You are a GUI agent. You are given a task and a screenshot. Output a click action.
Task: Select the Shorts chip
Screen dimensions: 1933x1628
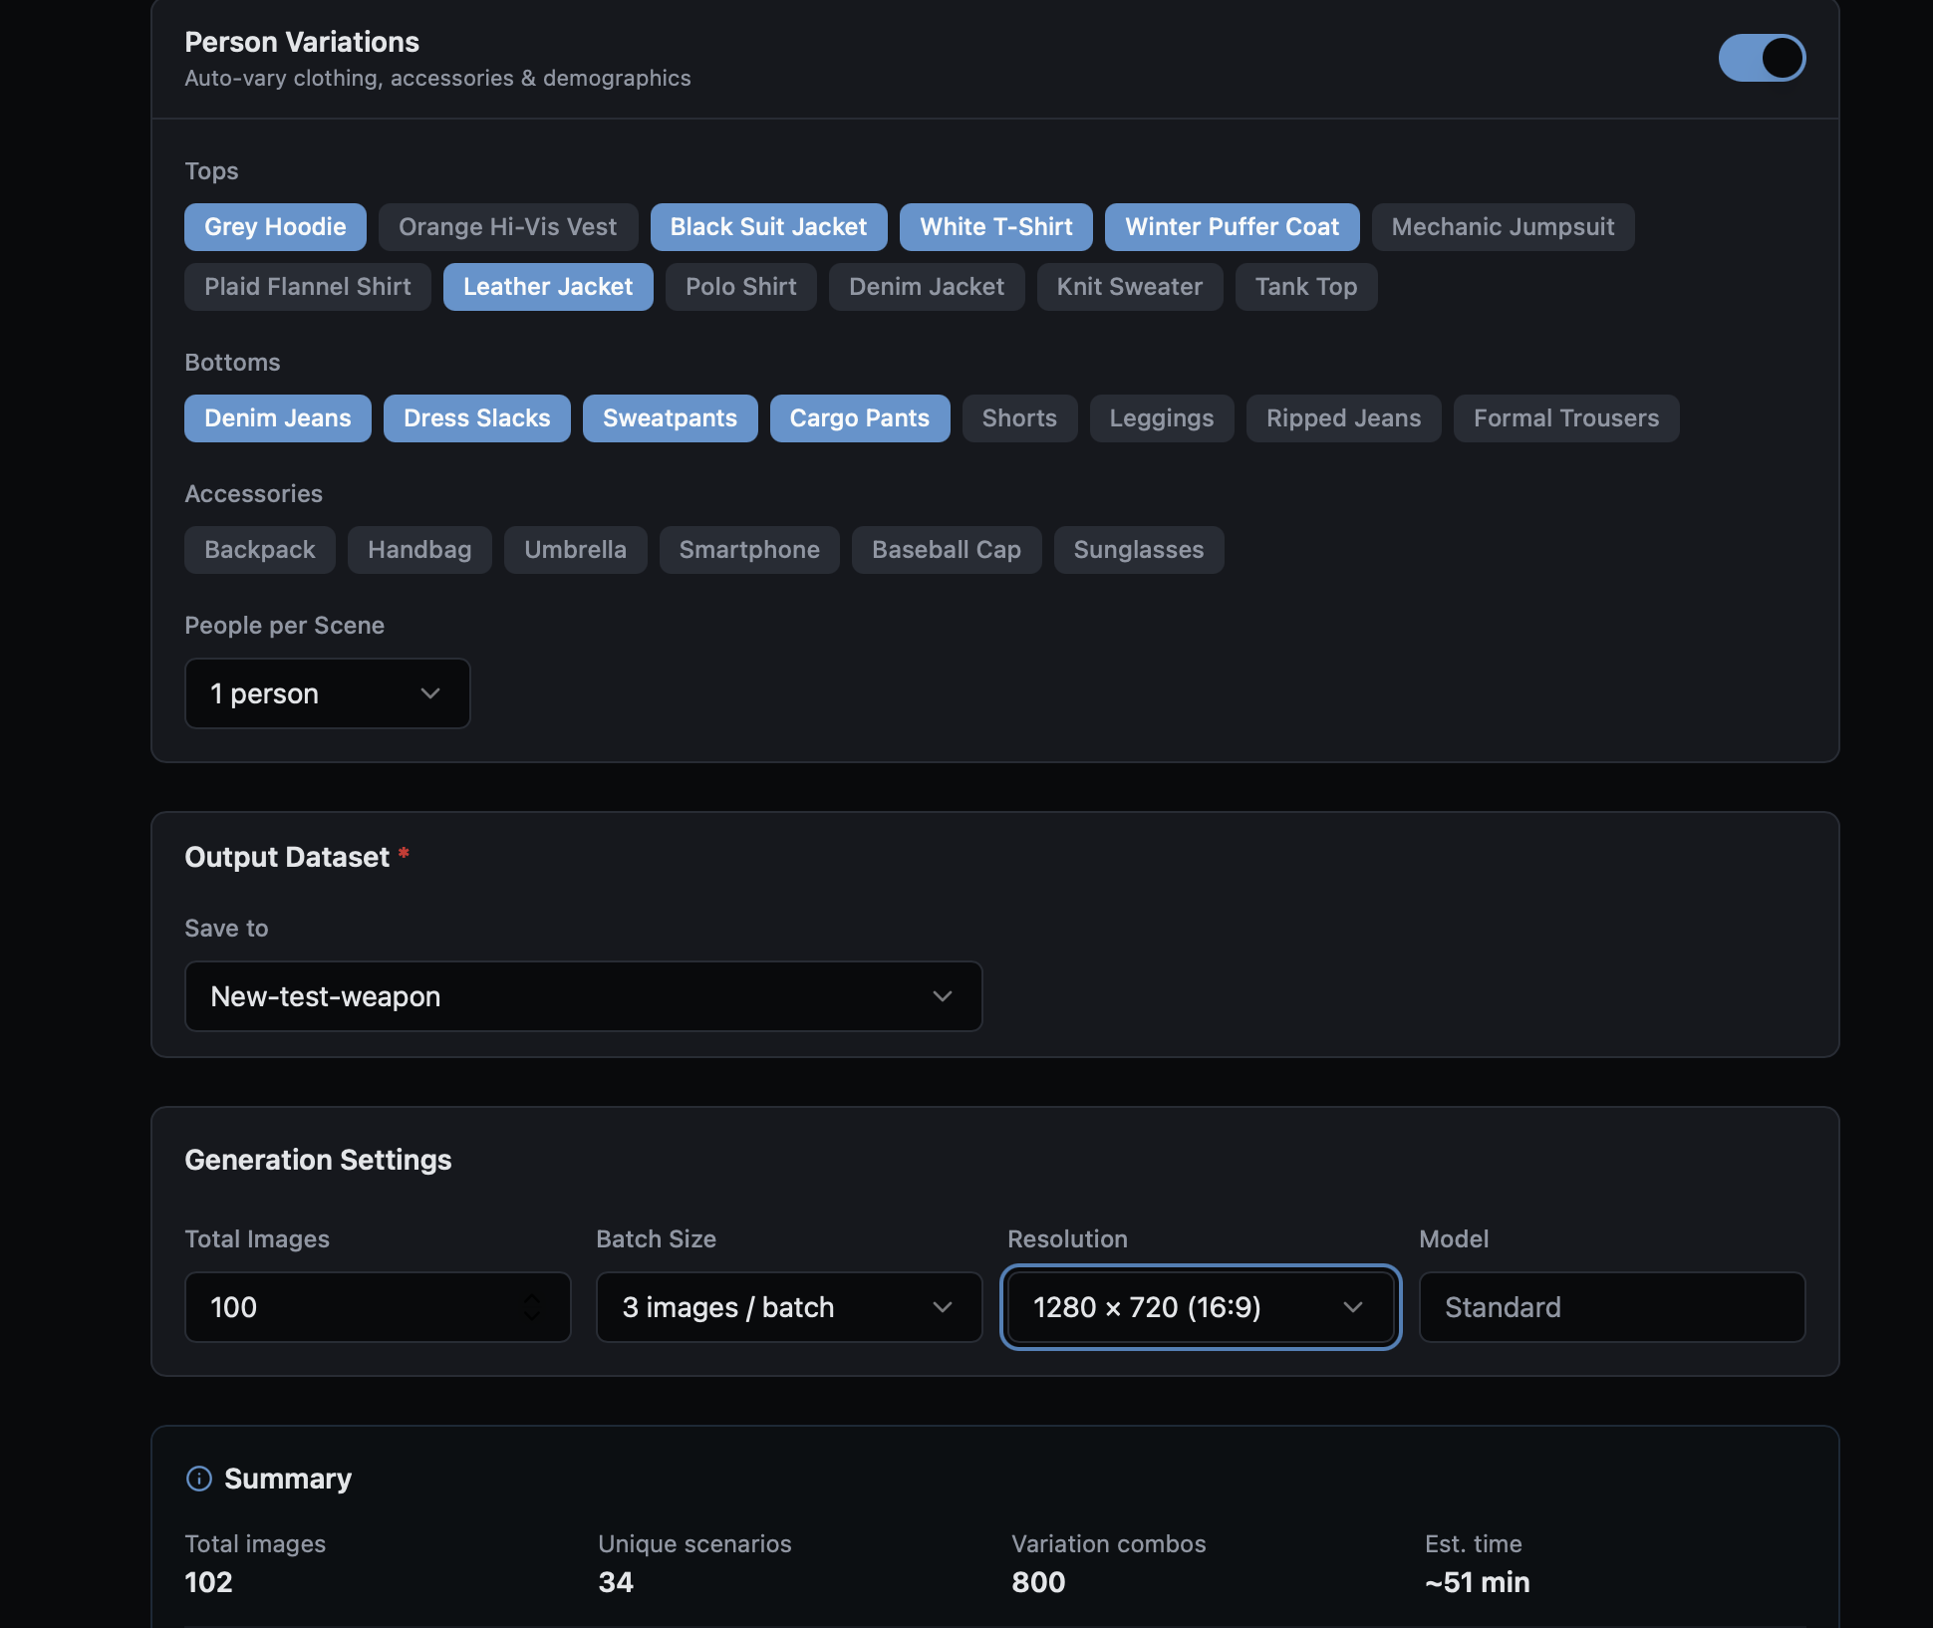pos(1019,418)
